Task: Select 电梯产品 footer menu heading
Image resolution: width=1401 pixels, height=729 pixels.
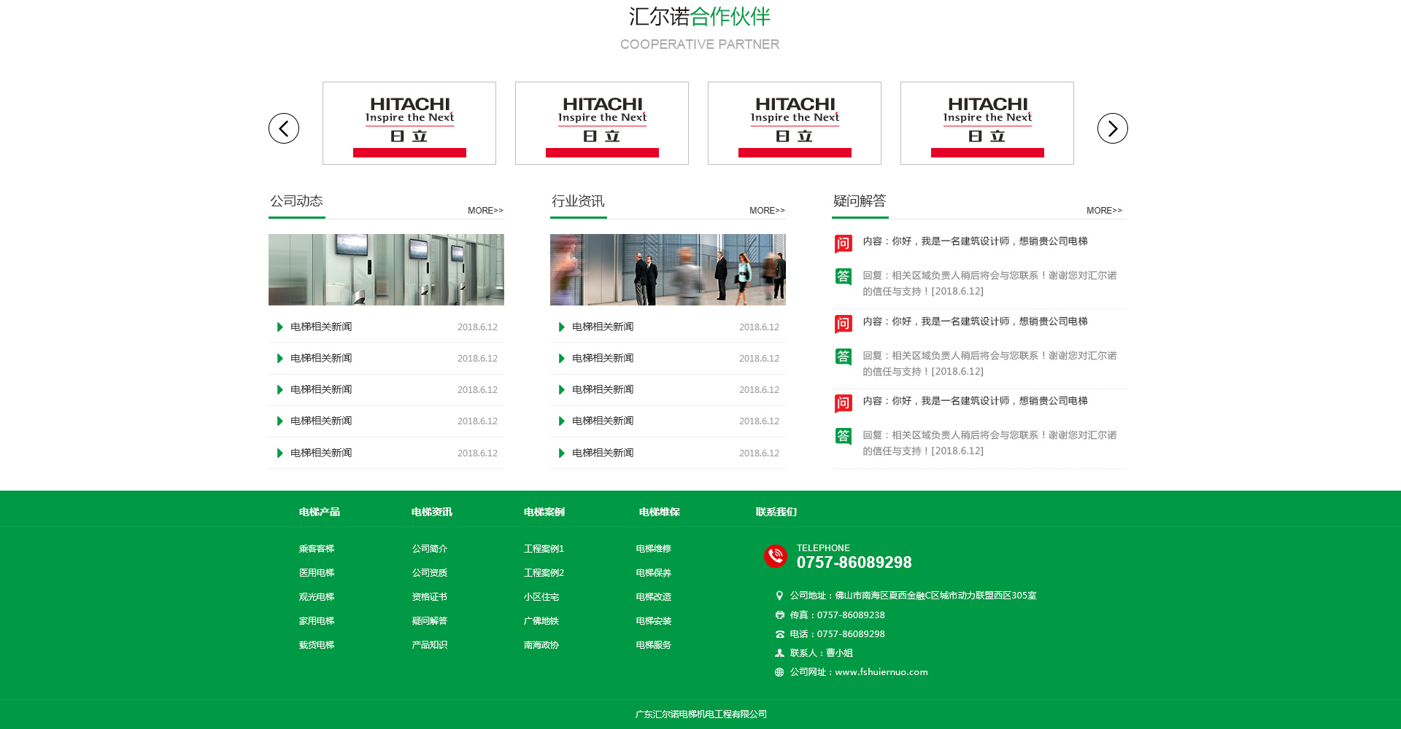Action: [x=319, y=512]
